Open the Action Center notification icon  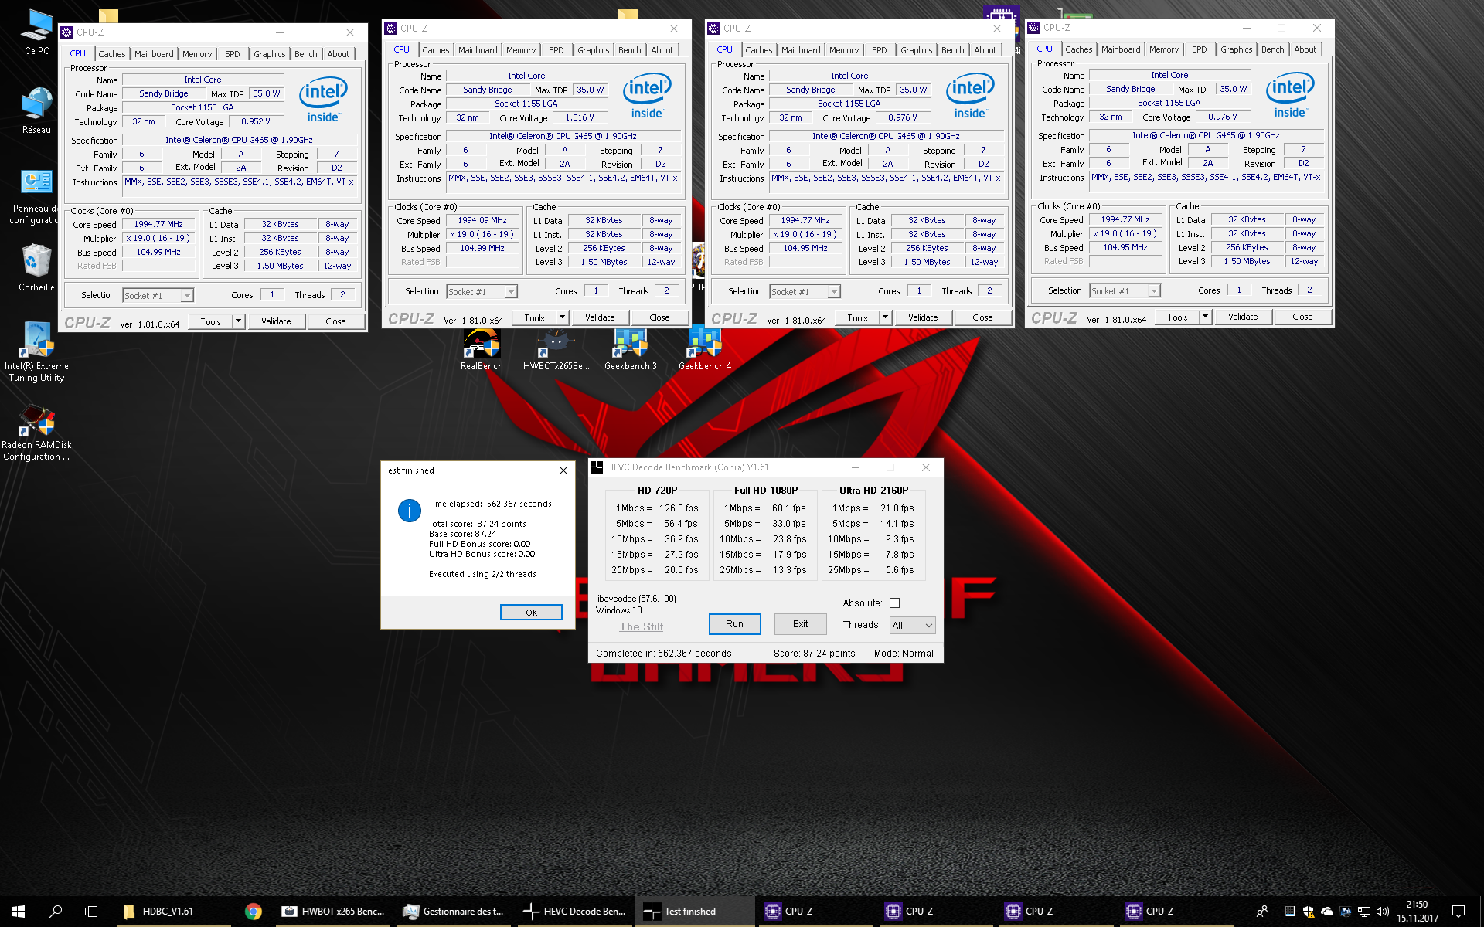pos(1458,912)
